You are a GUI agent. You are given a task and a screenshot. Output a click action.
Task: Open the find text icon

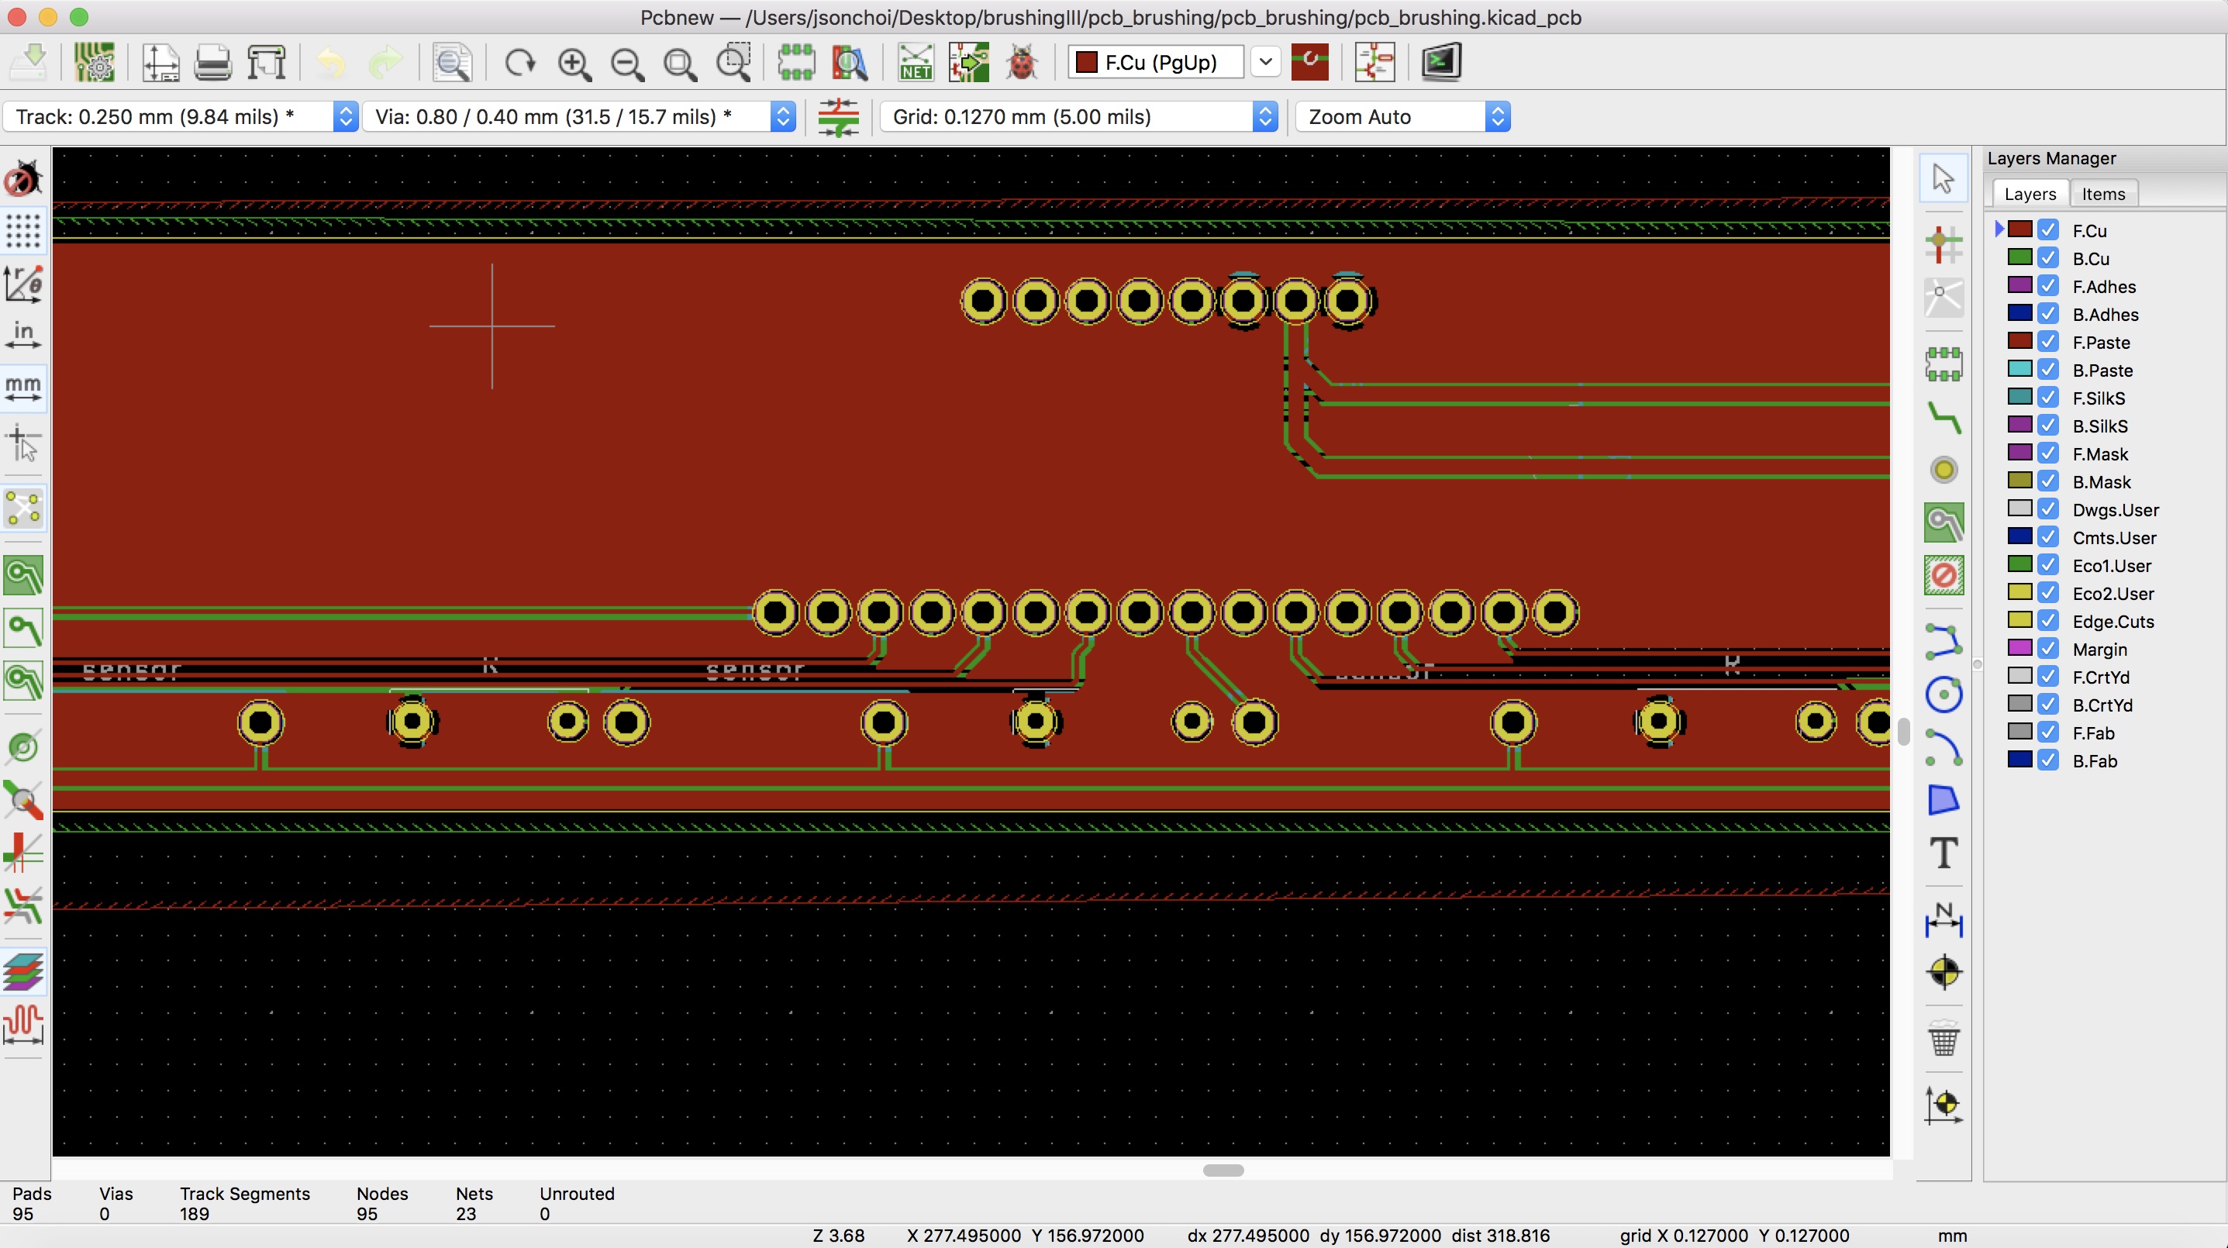pyautogui.click(x=451, y=62)
